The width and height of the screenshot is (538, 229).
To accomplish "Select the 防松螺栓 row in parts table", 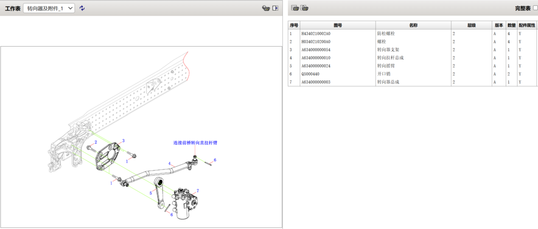I will point(387,33).
